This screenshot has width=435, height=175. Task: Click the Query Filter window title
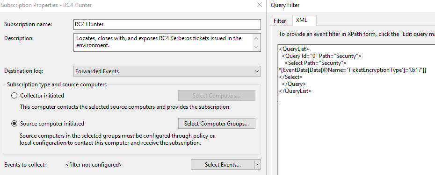[x=285, y=5]
